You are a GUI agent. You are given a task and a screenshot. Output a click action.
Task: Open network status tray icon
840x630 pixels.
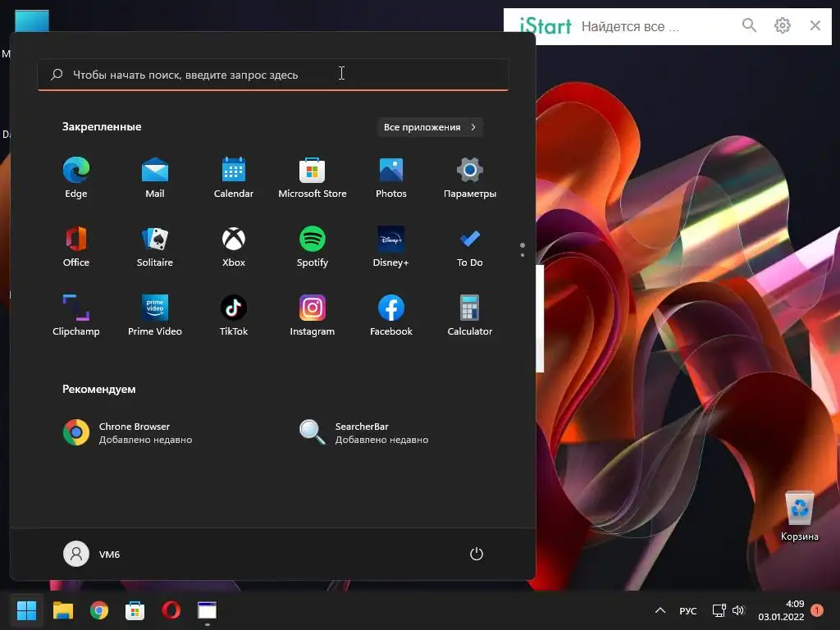[719, 610]
